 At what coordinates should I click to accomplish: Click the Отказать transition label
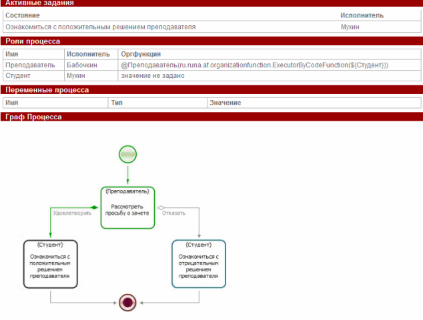(x=174, y=214)
